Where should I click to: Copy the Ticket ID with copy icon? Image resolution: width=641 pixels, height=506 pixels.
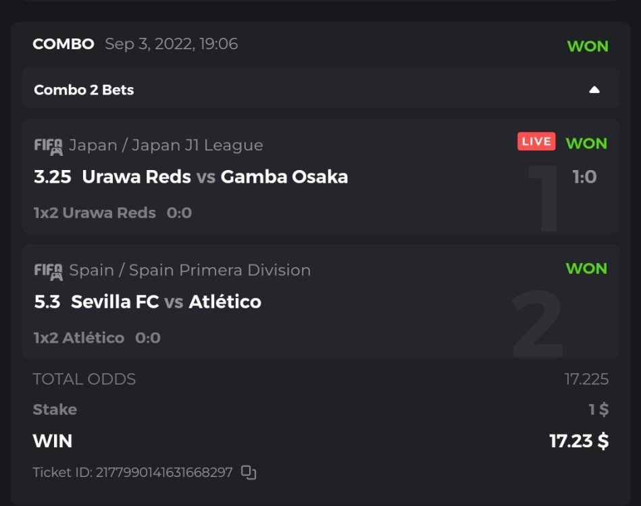(249, 472)
